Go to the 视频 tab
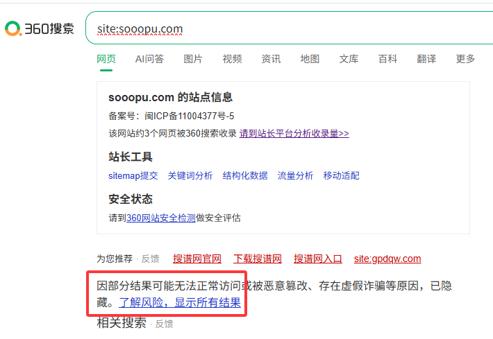Viewport: 493px width, 339px height. [232, 59]
